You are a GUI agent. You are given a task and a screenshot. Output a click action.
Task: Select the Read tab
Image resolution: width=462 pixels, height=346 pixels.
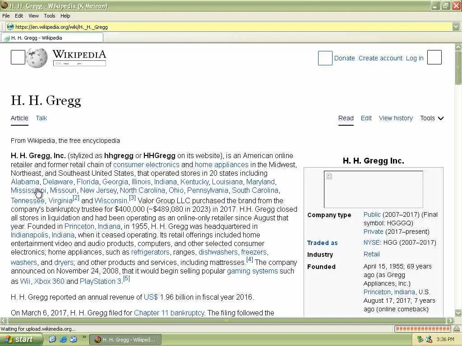346,118
